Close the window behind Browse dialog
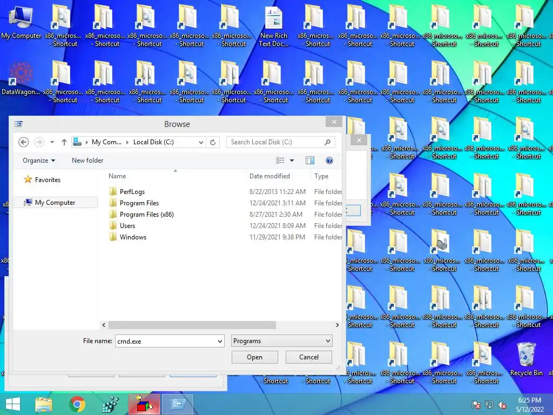 click(359, 140)
